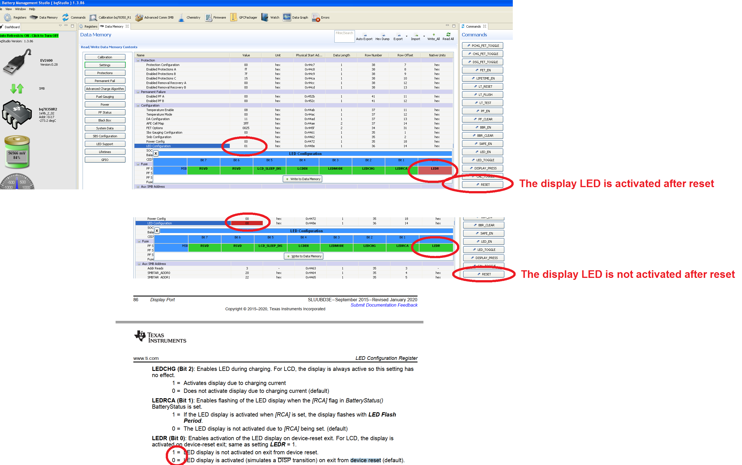
Task: Collapse the Configuration tree group
Action: (138, 105)
